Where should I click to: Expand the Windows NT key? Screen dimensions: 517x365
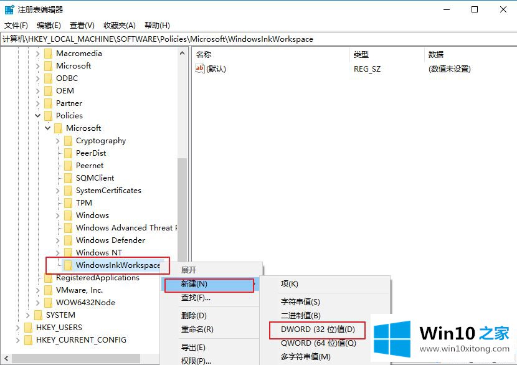58,252
